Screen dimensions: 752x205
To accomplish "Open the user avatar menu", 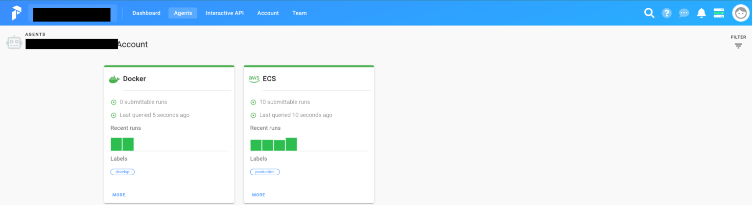I will 740,13.
